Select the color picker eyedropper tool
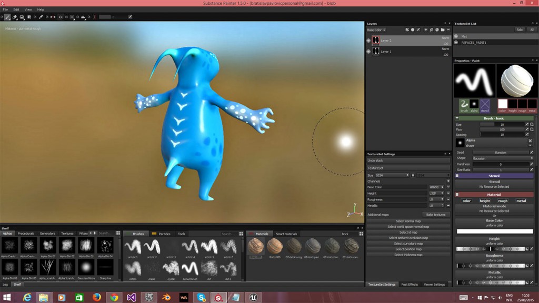539x303 pixels. [x=41, y=17]
